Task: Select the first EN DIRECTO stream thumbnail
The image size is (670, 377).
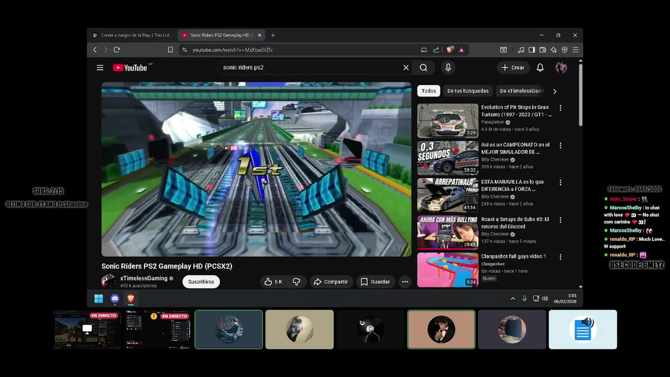Action: (x=87, y=329)
